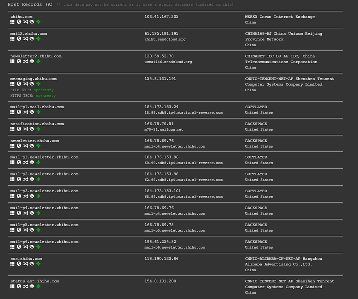Click hostname status-ext.zhihu.com
This screenshot has height=299, width=358.
click(35, 281)
